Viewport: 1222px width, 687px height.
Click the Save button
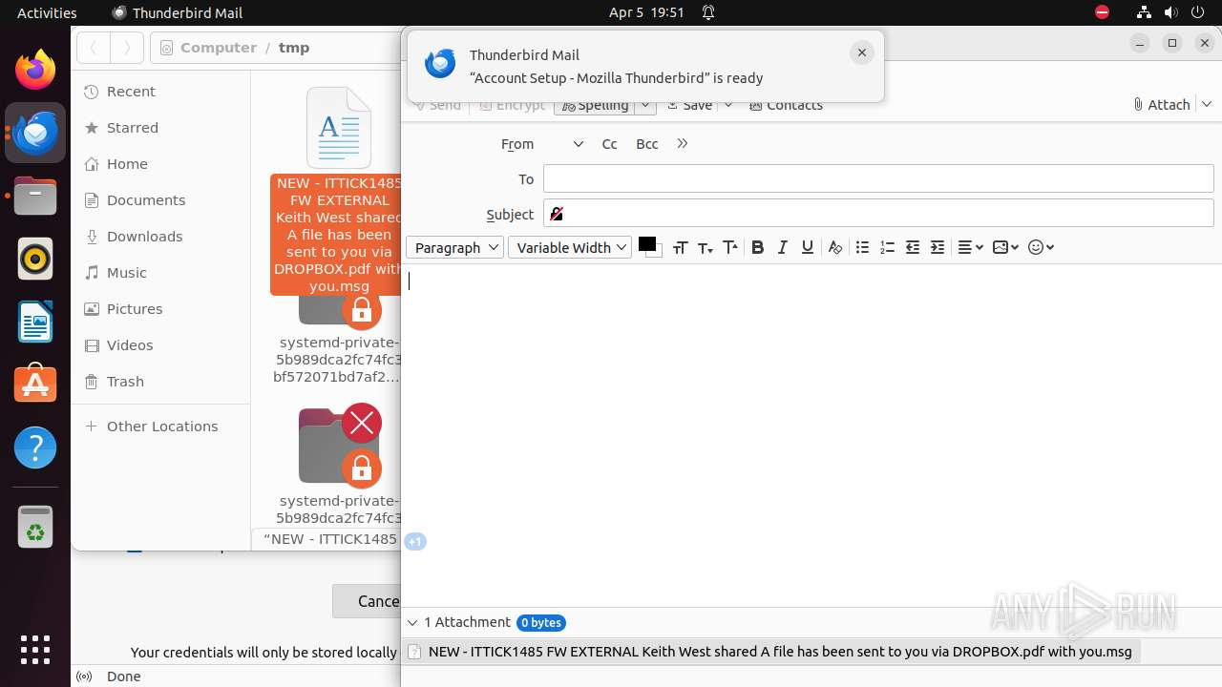pos(690,105)
